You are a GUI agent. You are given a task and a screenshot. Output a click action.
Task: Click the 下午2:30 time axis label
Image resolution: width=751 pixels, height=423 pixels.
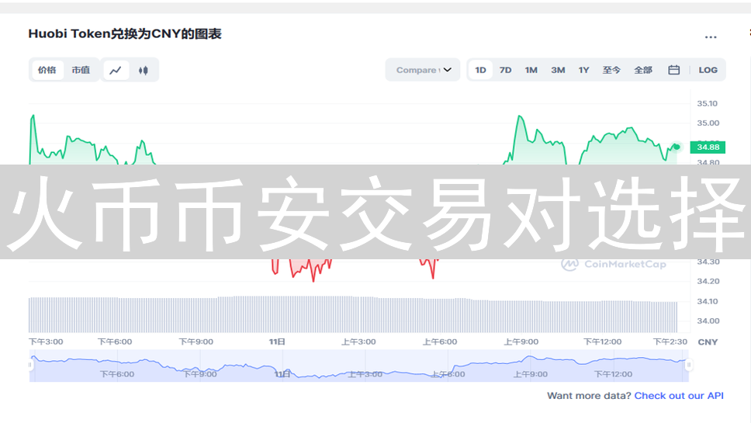(670, 342)
